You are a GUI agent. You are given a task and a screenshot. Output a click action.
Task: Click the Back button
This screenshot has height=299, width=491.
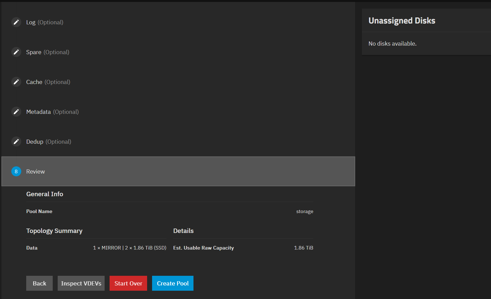[39, 283]
